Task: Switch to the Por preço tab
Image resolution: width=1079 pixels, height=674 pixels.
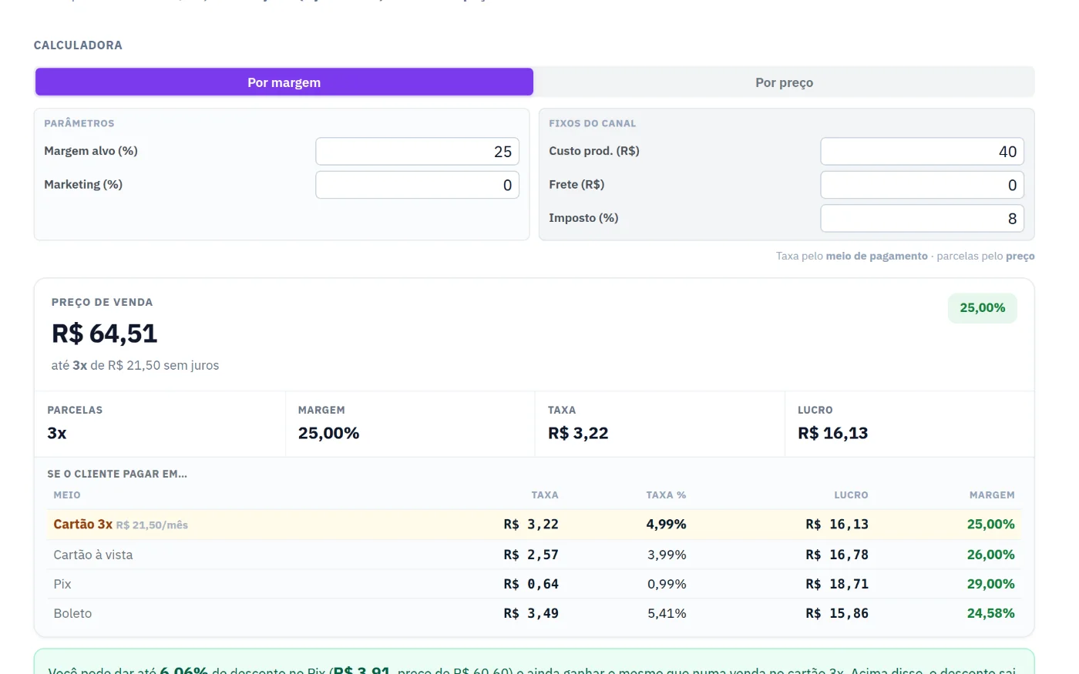Action: pos(784,82)
